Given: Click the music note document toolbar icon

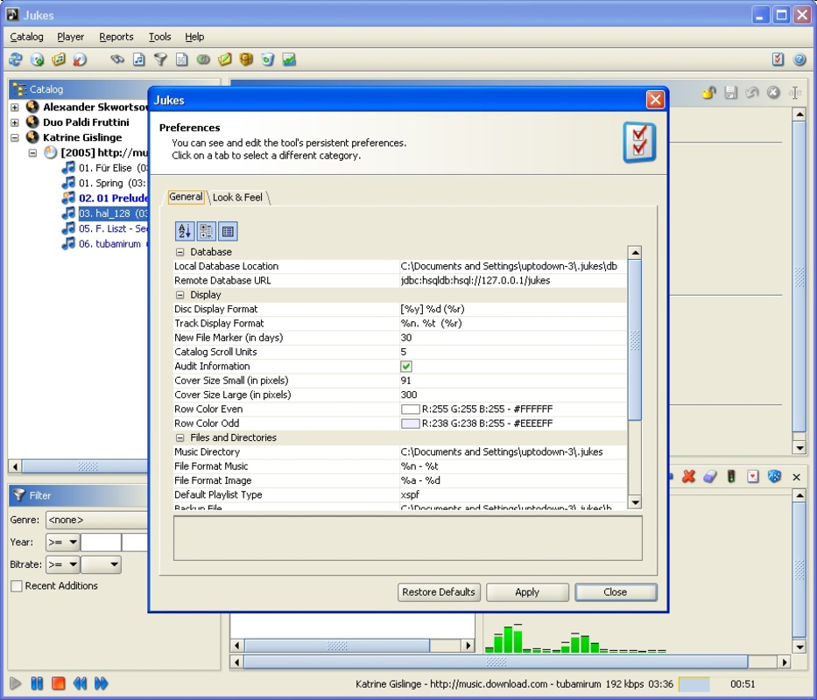Looking at the screenshot, I should (138, 59).
